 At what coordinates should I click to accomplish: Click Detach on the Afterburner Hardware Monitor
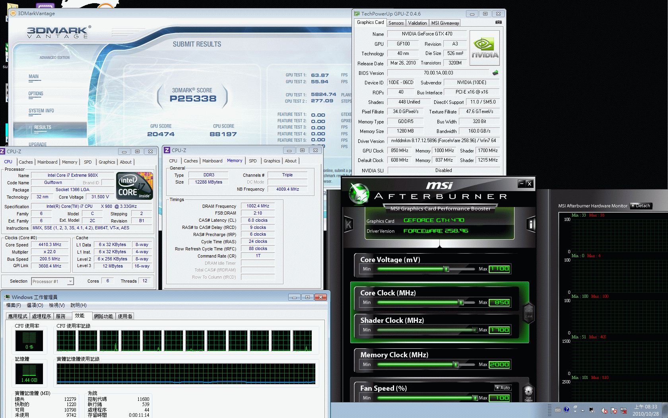(641, 206)
